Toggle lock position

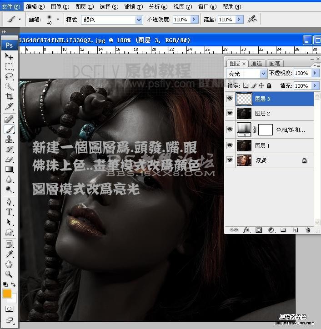coord(261,85)
